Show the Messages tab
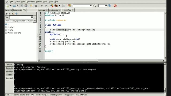171x96 pixels. tap(10, 71)
